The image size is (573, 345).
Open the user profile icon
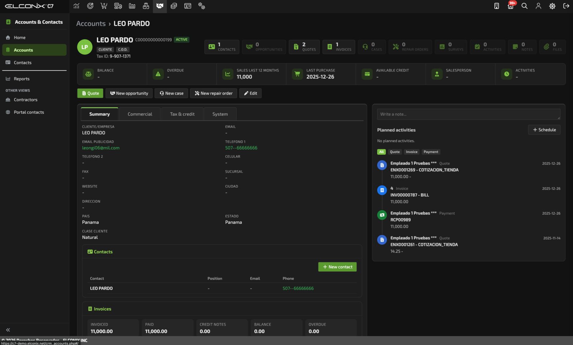(x=538, y=6)
